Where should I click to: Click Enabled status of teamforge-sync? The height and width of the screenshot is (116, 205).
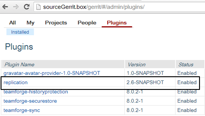pyautogui.click(x=187, y=110)
